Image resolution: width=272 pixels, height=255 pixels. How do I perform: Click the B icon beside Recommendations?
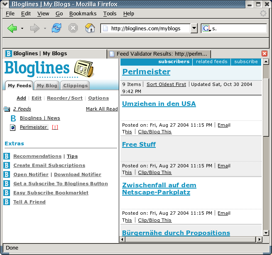click(7, 156)
